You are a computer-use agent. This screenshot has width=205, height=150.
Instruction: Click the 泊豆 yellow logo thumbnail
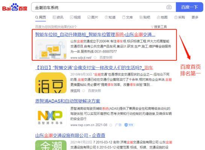[x=51, y=83]
